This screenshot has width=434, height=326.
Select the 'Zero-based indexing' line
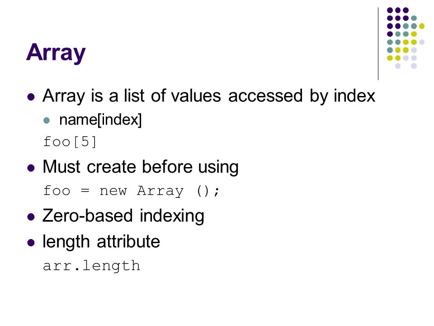tap(123, 216)
